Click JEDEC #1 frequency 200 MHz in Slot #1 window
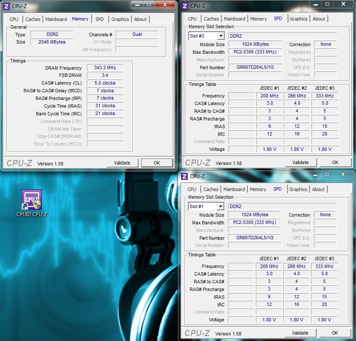 [269, 266]
